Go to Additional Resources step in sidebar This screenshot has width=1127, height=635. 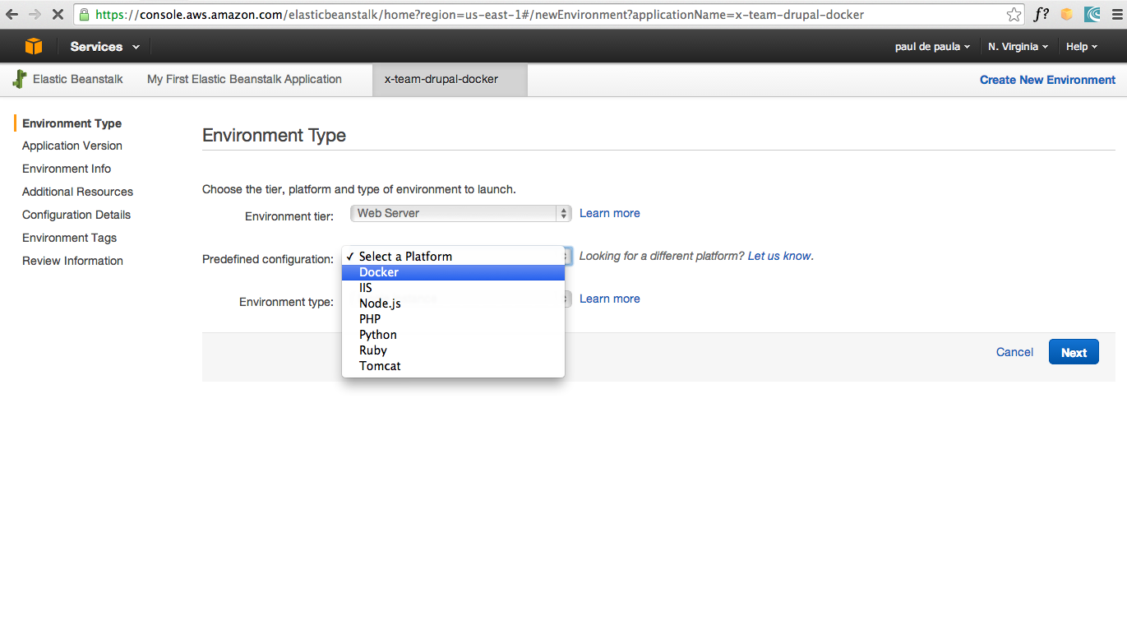[x=77, y=192]
